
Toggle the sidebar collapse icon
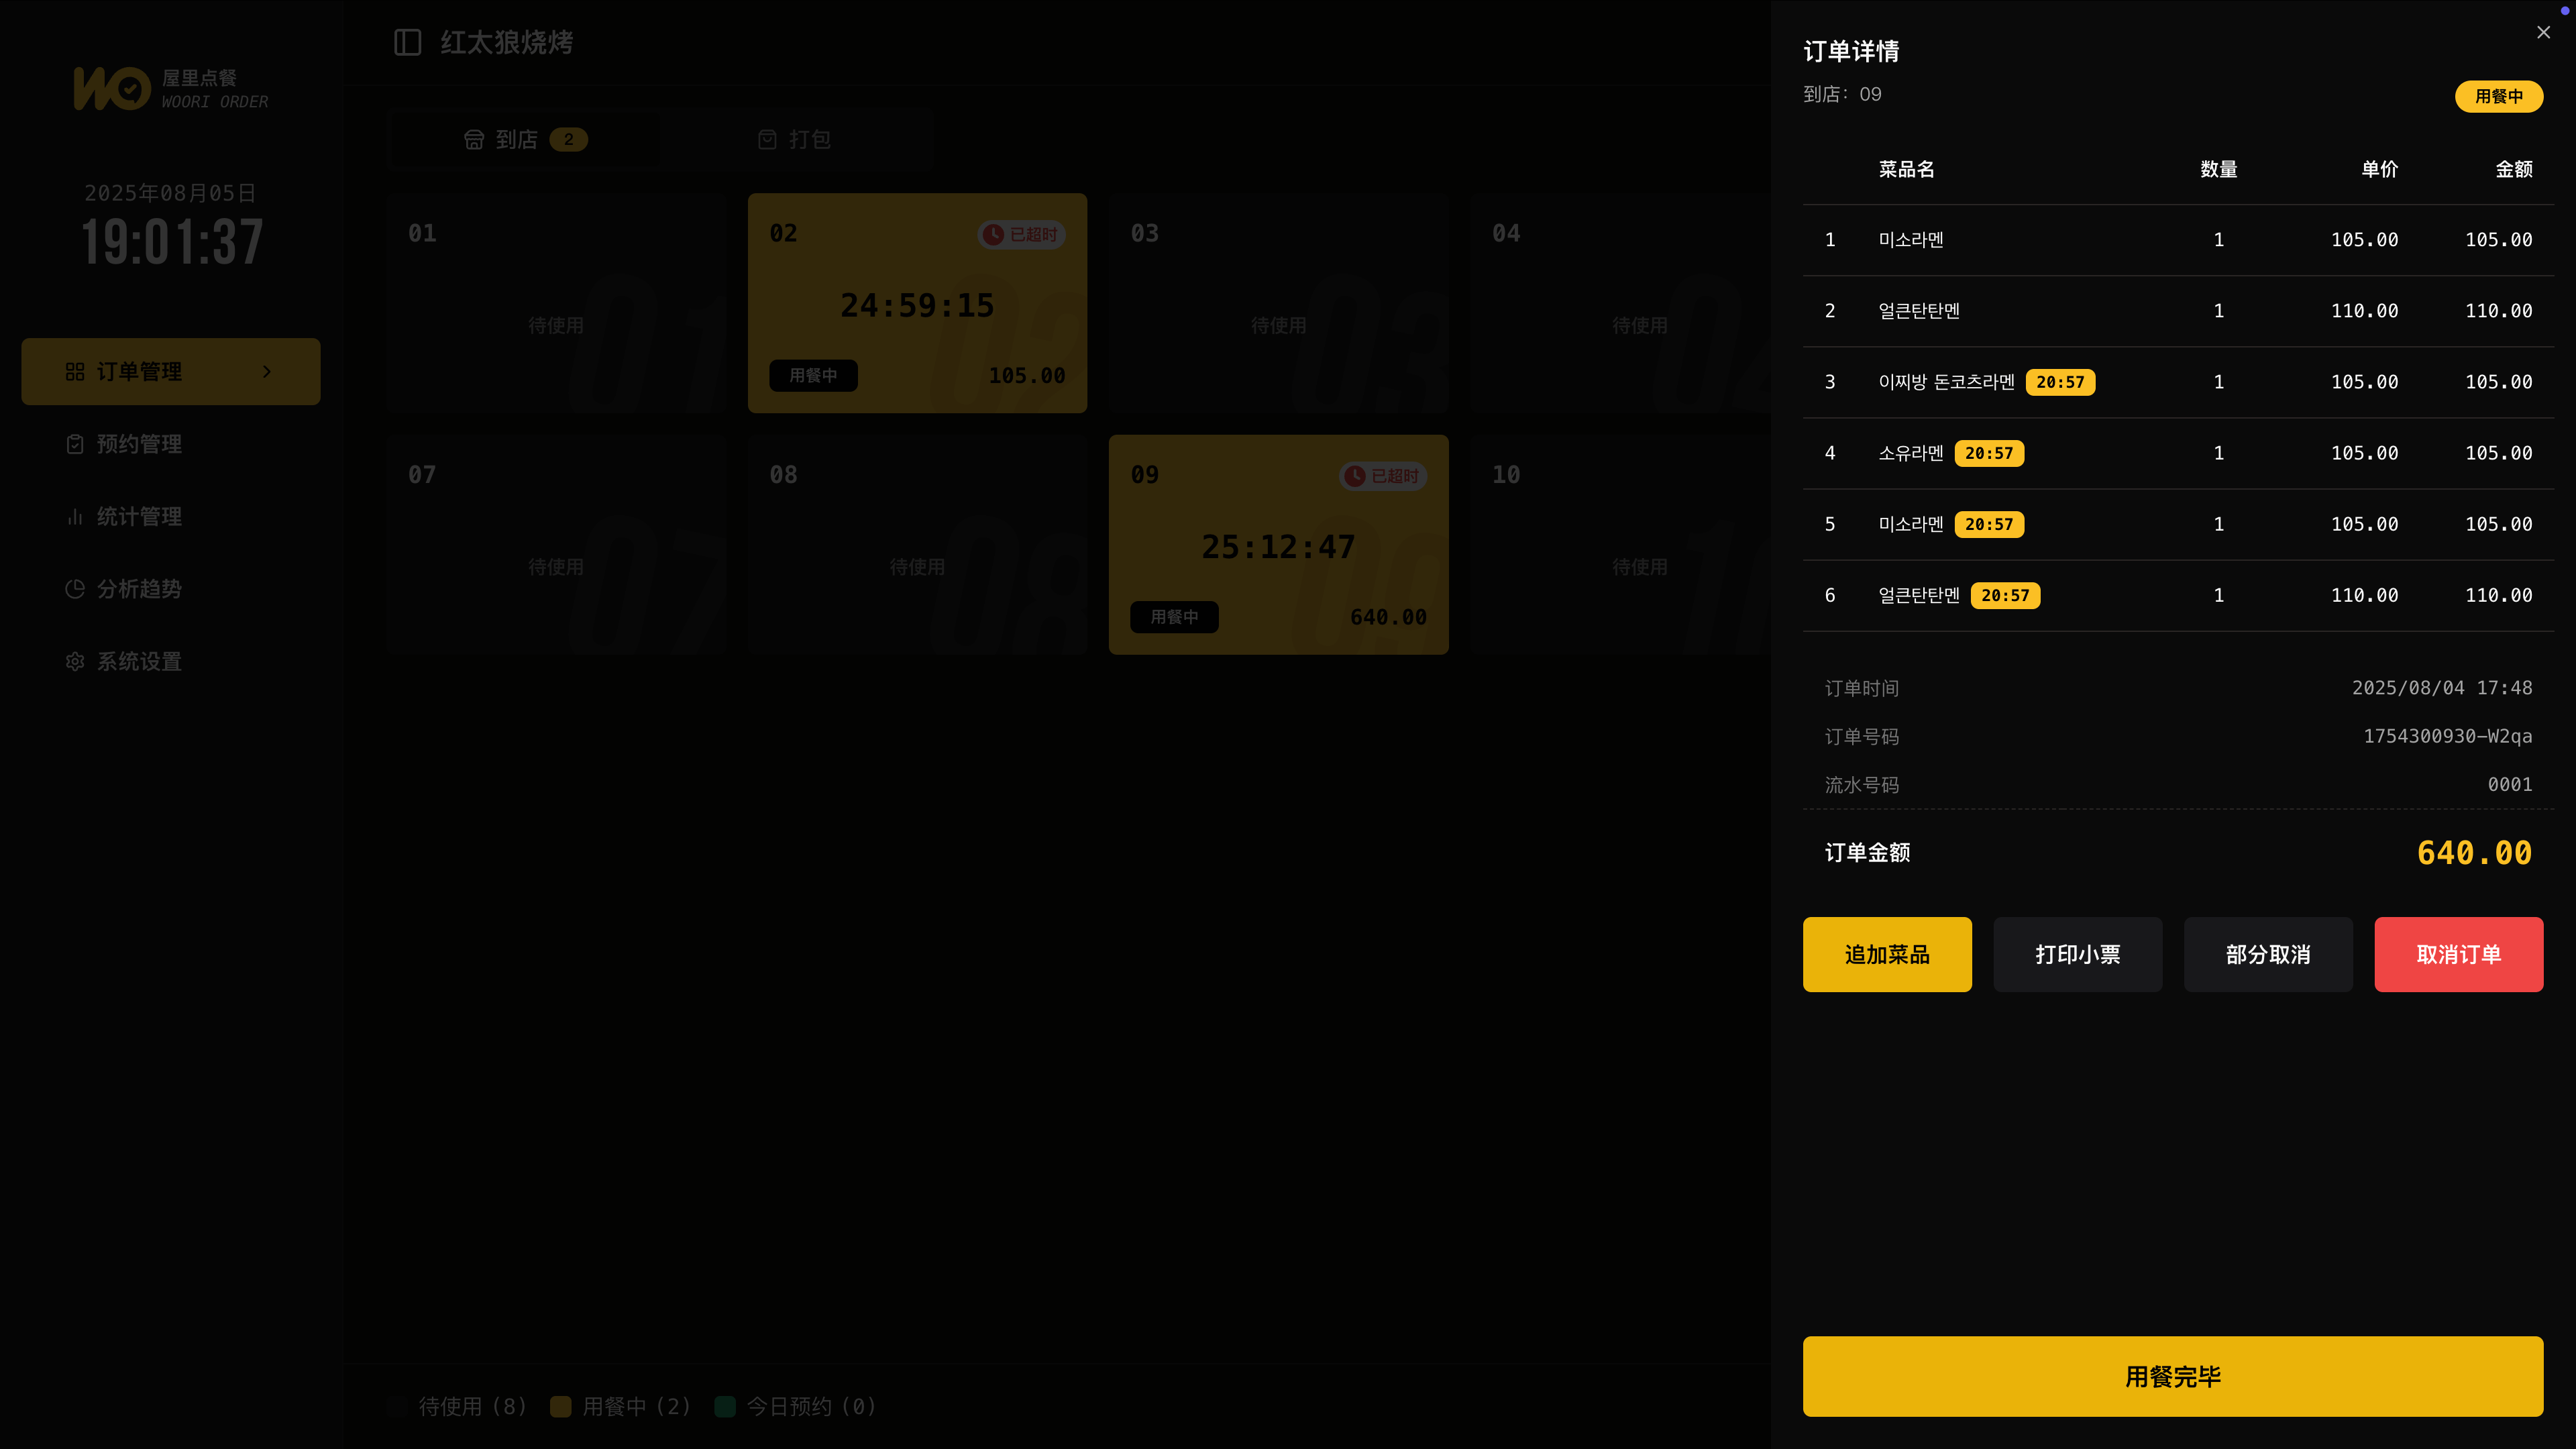click(407, 42)
